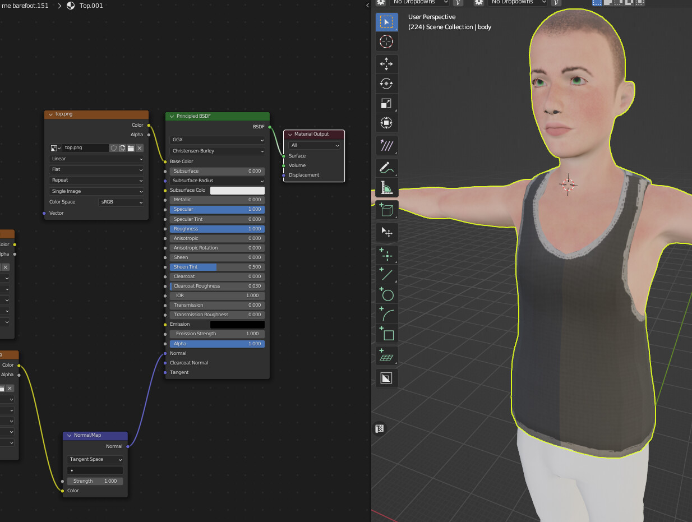Click the Emission black color swatch
Image resolution: width=692 pixels, height=522 pixels.
point(237,324)
